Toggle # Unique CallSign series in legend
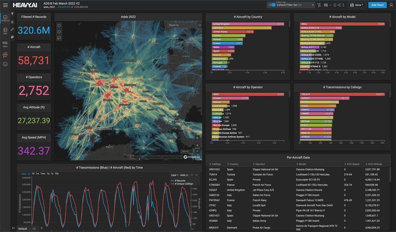Image resolution: width=396 pixels, height=232 pixels. click(182, 183)
